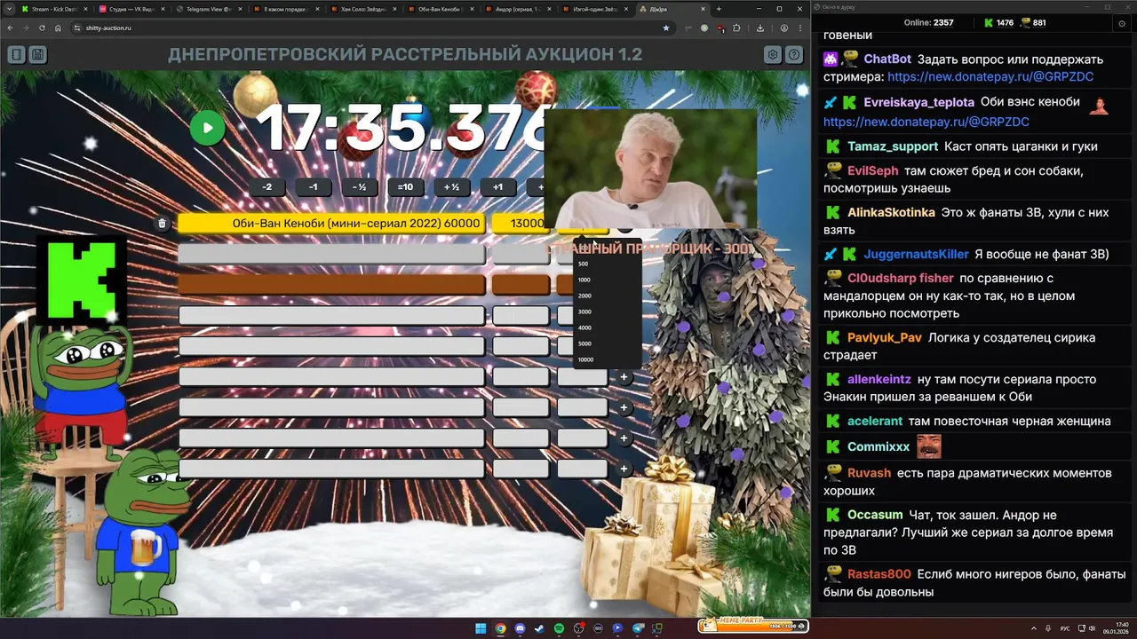
Task: Set the timer with the =10 button
Action: point(405,187)
